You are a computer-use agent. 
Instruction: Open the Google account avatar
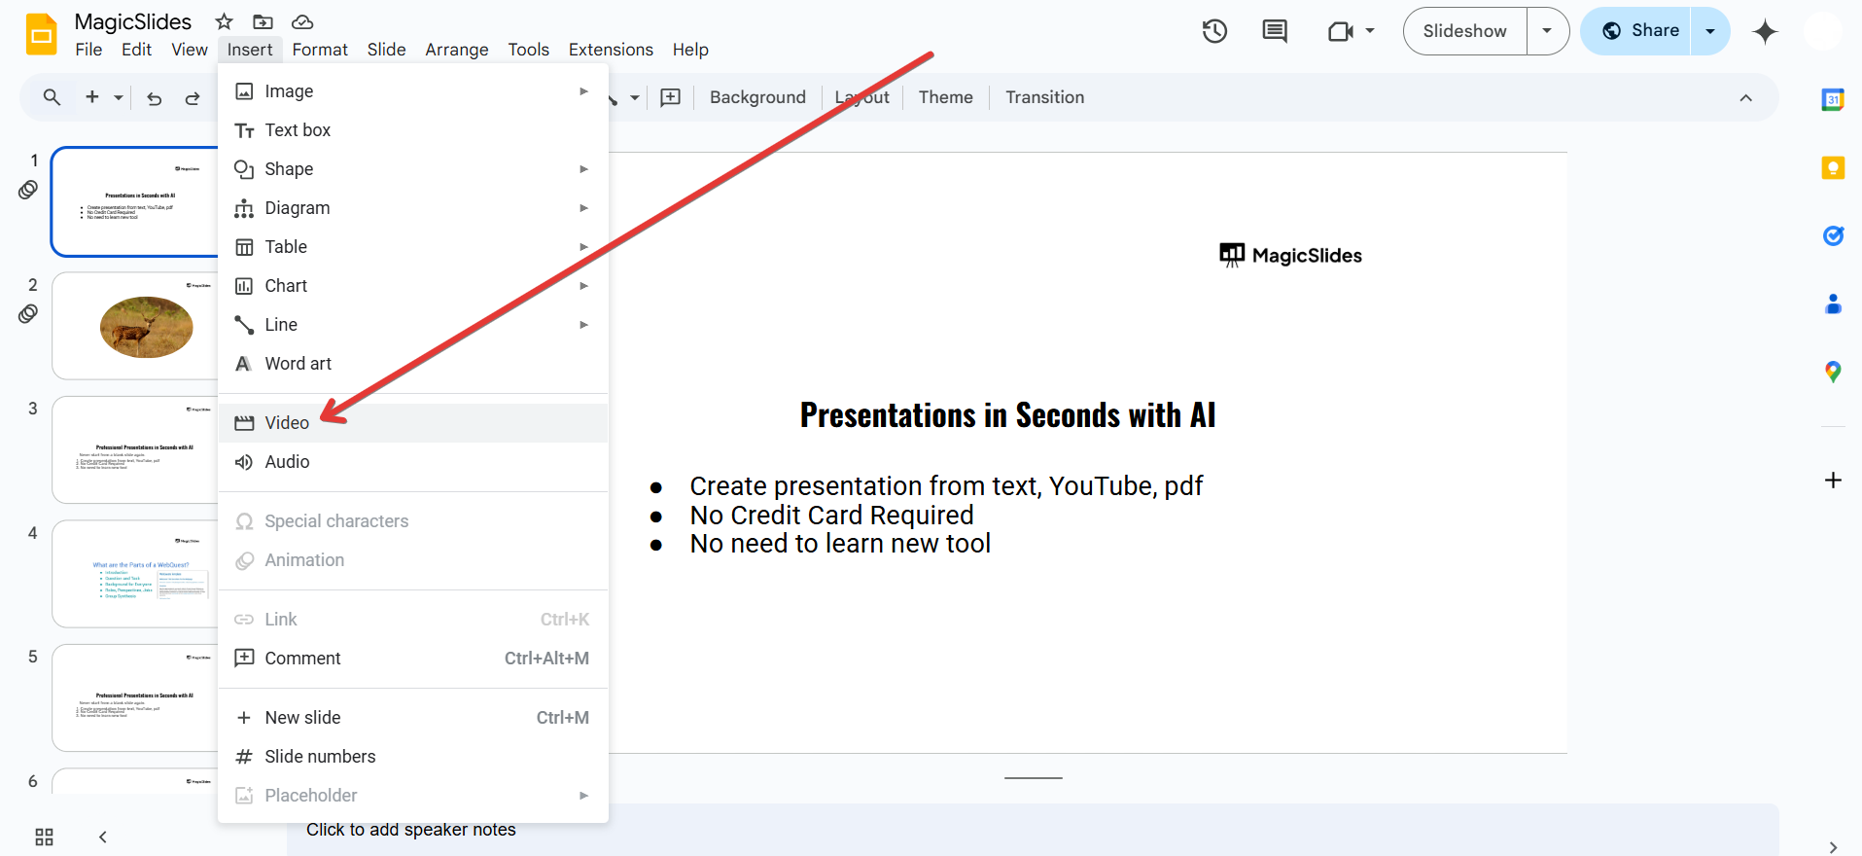1822,31
